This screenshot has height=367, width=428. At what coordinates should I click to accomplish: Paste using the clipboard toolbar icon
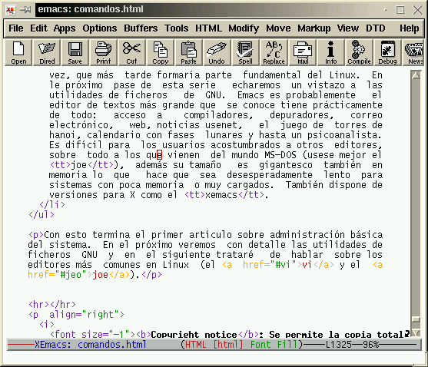pos(189,53)
